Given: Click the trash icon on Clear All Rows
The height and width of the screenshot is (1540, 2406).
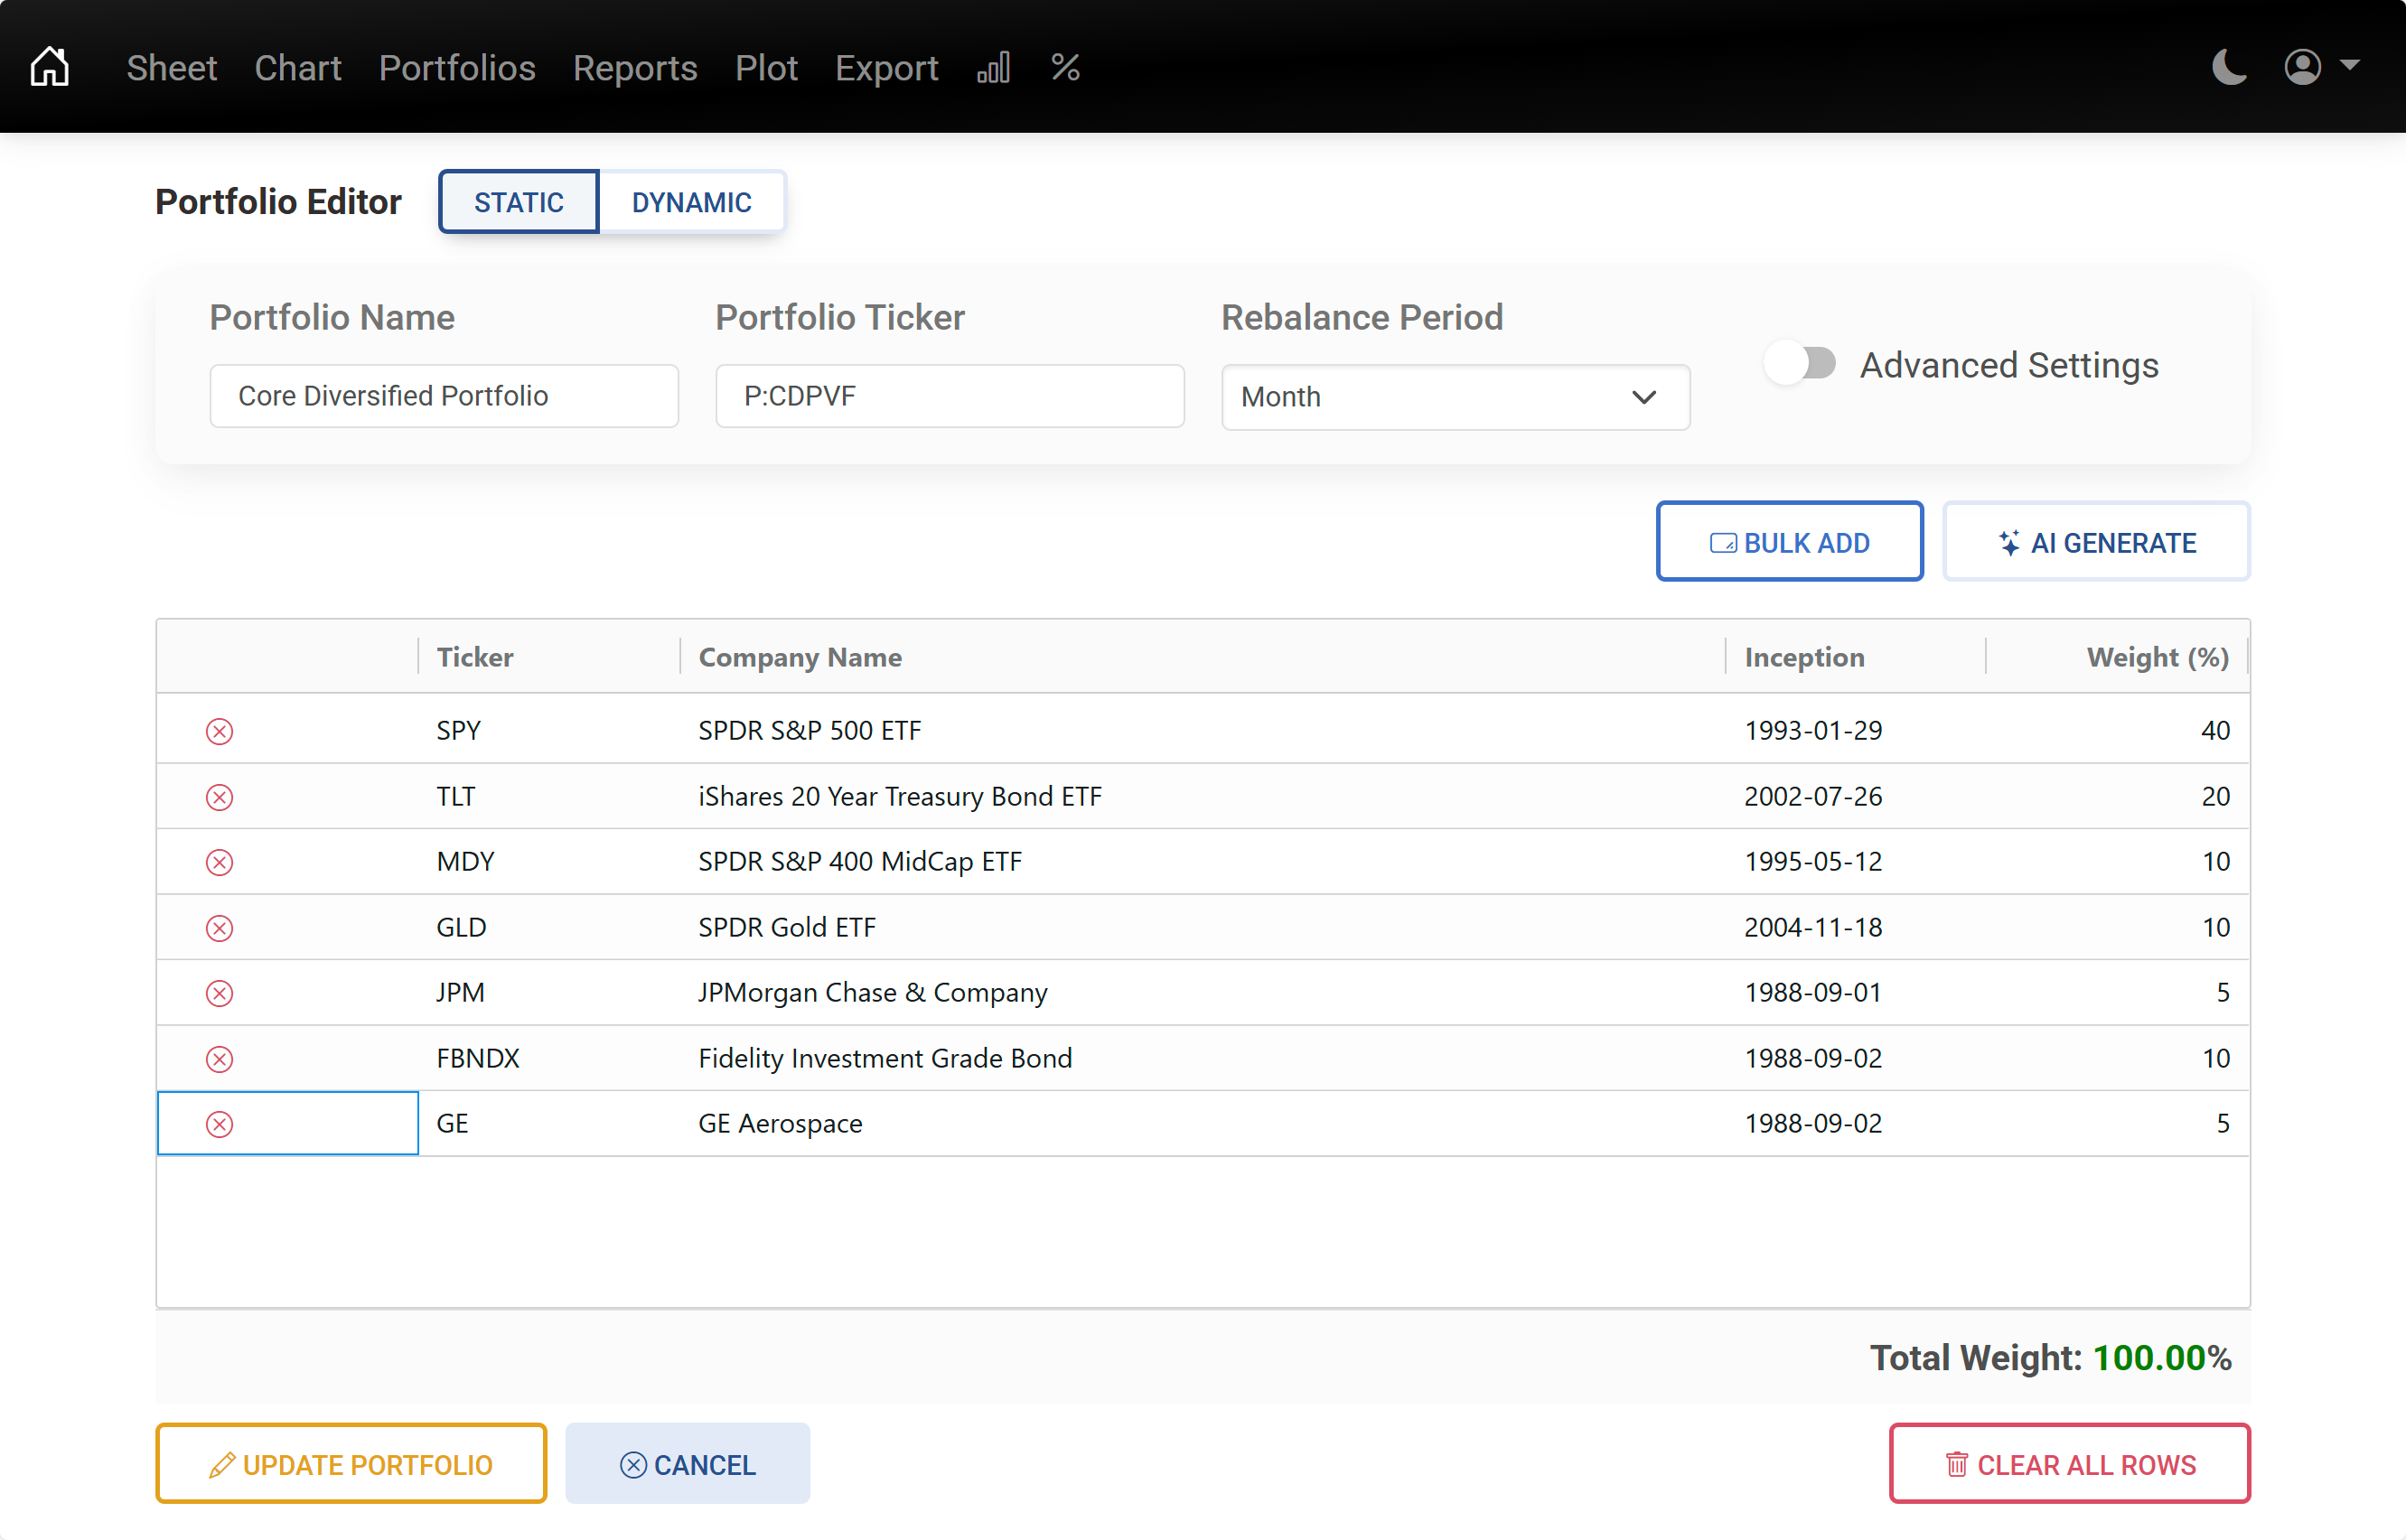Looking at the screenshot, I should pos(1956,1464).
